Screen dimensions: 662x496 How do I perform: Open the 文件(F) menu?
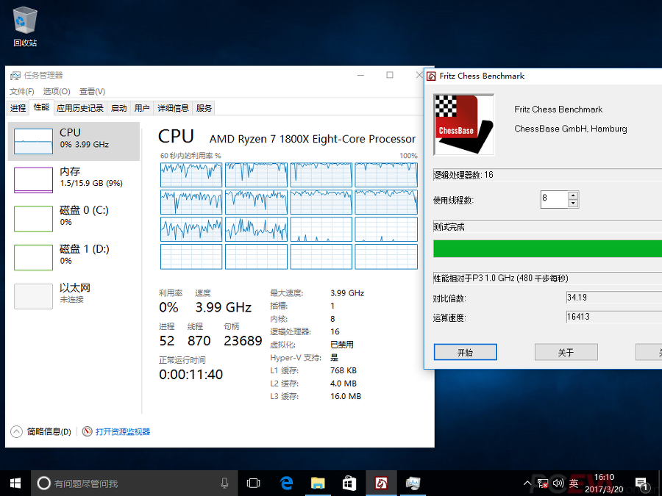(21, 91)
